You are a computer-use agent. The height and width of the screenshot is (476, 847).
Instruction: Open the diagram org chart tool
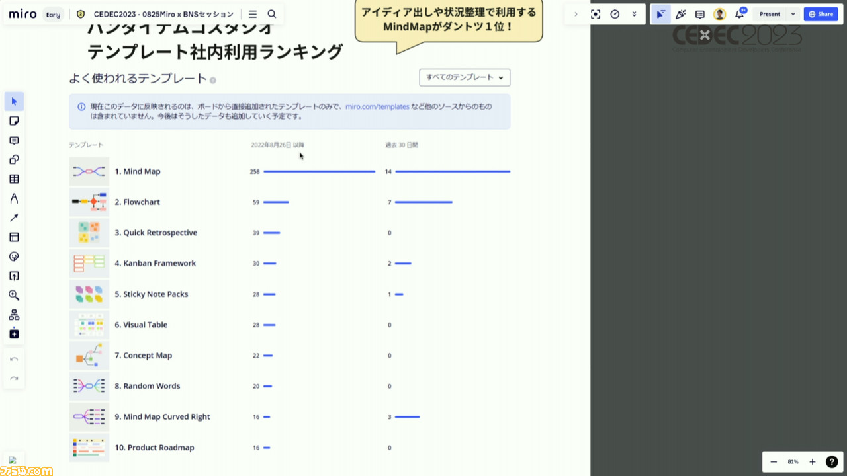pyautogui.click(x=14, y=315)
